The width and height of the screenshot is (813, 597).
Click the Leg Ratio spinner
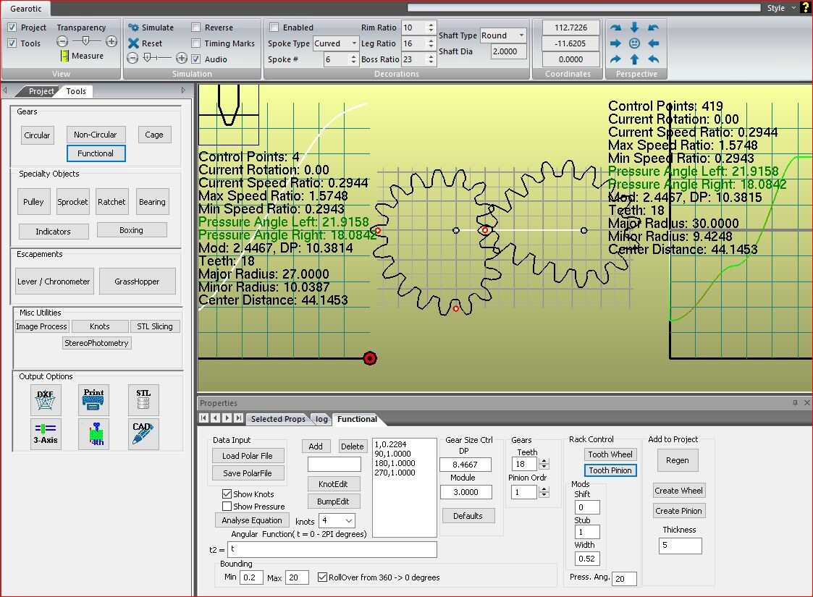click(430, 43)
